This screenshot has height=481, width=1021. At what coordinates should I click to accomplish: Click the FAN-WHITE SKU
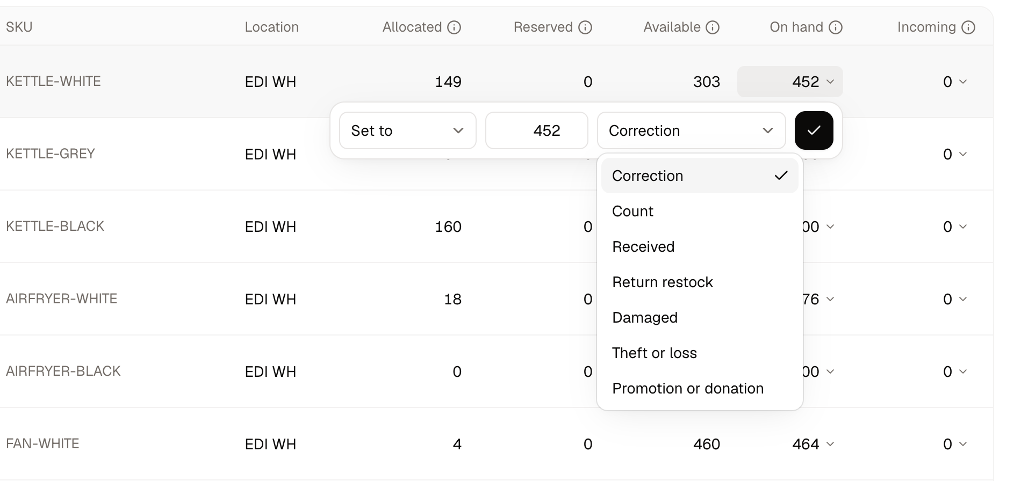coord(42,444)
